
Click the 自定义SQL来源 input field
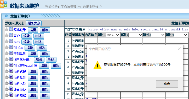[139, 29]
